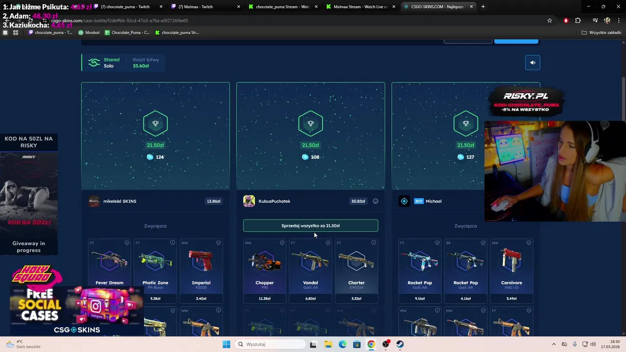Select the Fever Dream skin card
This screenshot has height=352, width=626.
(110, 270)
